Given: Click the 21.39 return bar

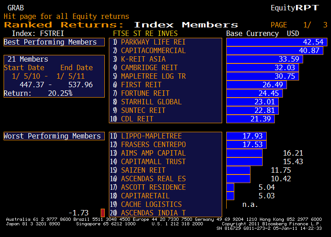Looking at the screenshot, I should click(x=250, y=119).
